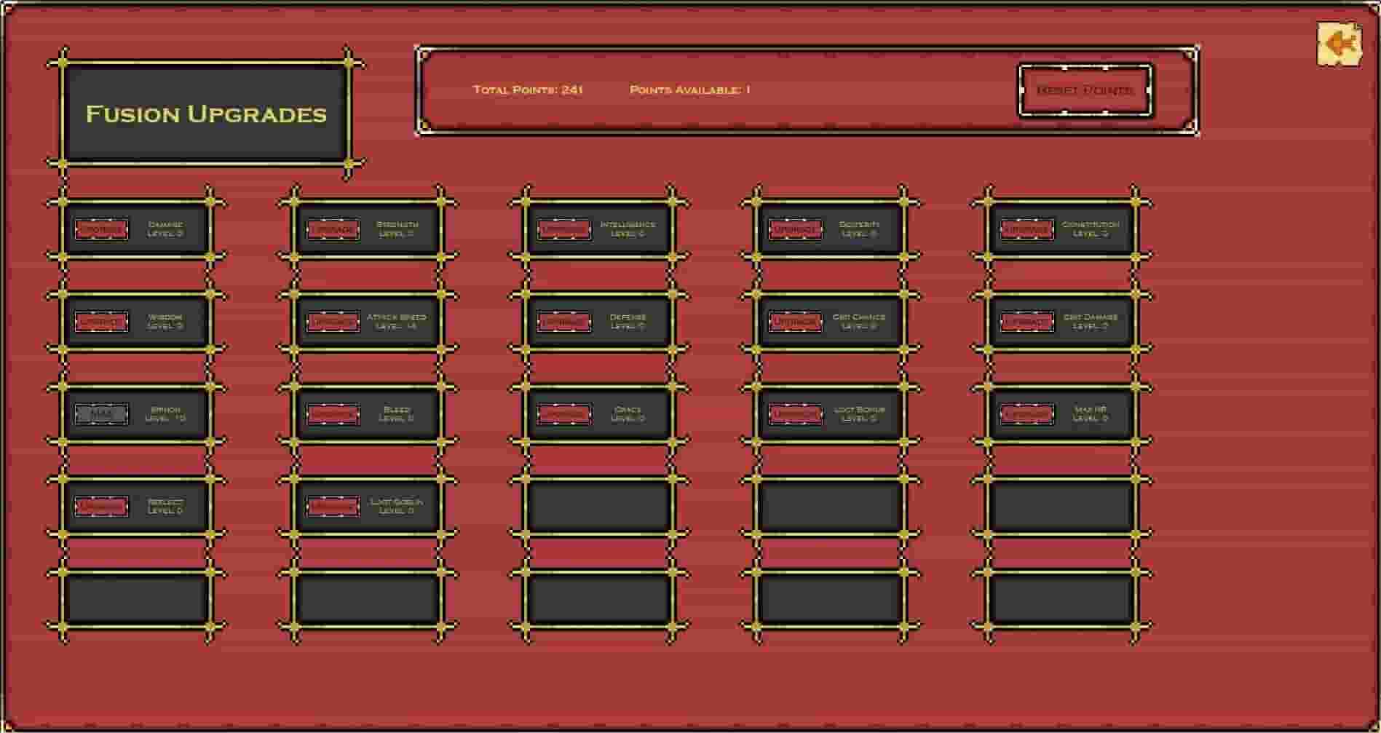
Task: Upgrade the Loot Bonus stat
Action: 796,414
